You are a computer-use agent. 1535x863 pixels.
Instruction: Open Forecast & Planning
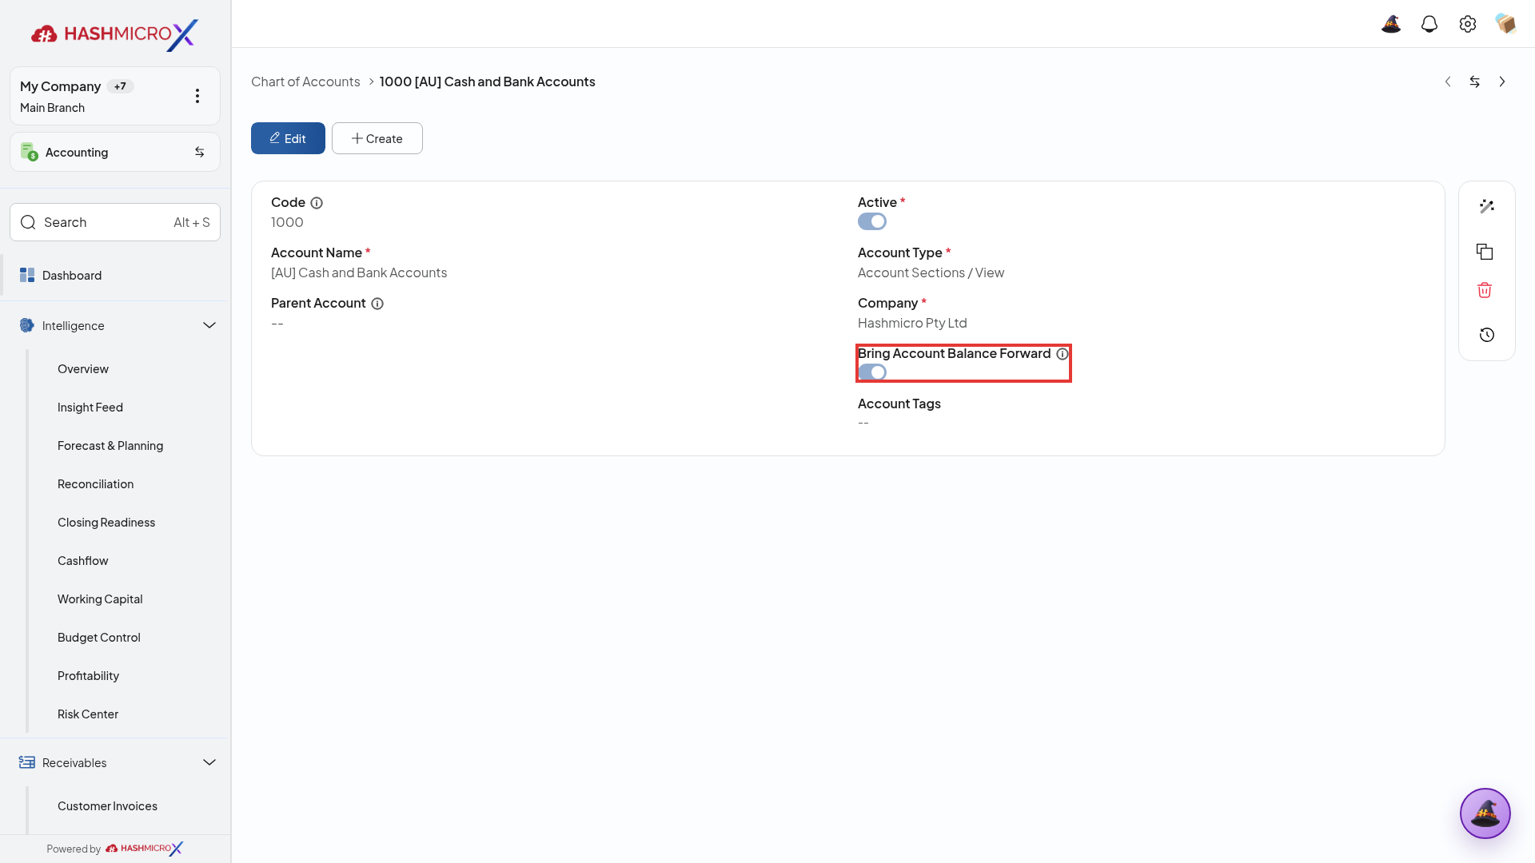pos(110,446)
